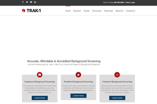Click the 'Let the Professionals at Trak-1' subtitle
Screen dimensions: 157x104
64,64
